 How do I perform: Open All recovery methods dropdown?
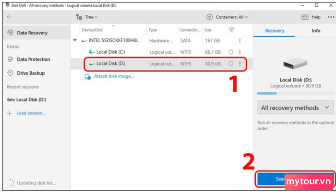coord(296,108)
